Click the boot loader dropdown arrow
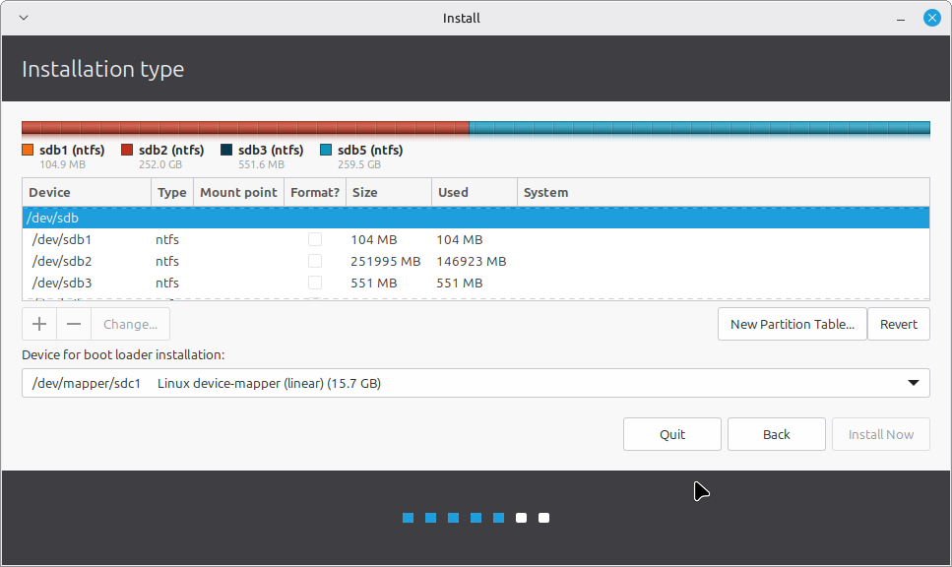The image size is (952, 567). (x=914, y=383)
